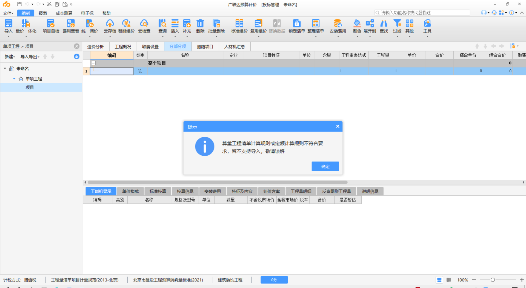Open the 量价一体化 tool

pyautogui.click(x=26, y=27)
